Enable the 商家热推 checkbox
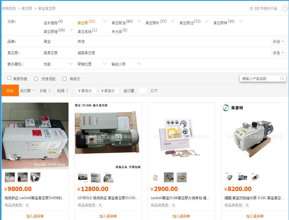289x220 pixels. 9,78
